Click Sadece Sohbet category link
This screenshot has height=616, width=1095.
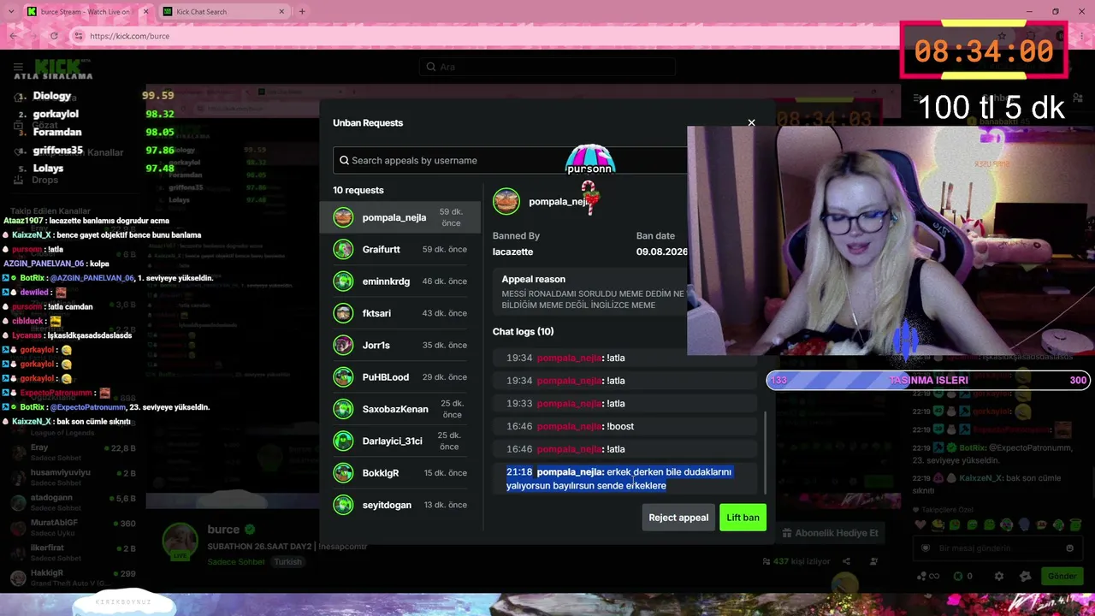coord(237,562)
